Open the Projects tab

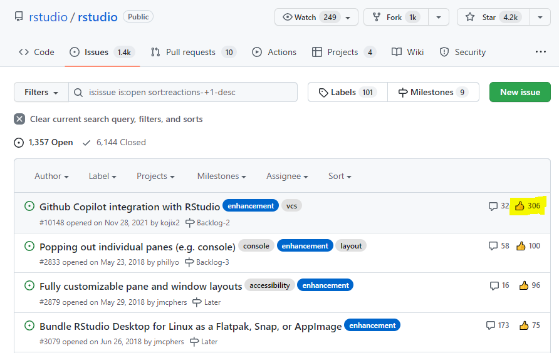[x=343, y=52]
